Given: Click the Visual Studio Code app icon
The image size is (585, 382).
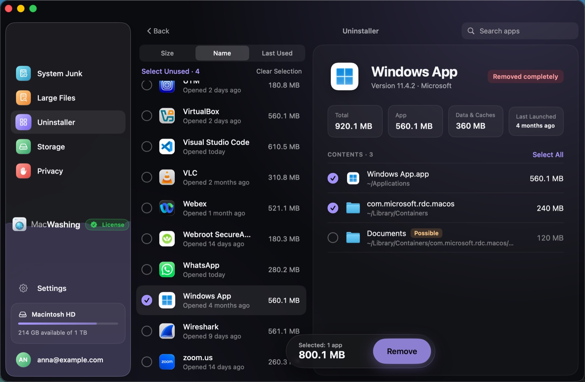Looking at the screenshot, I should pyautogui.click(x=167, y=147).
